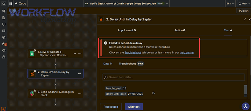Switch to the Action tab
251x111 pixels.
coord(180,30)
